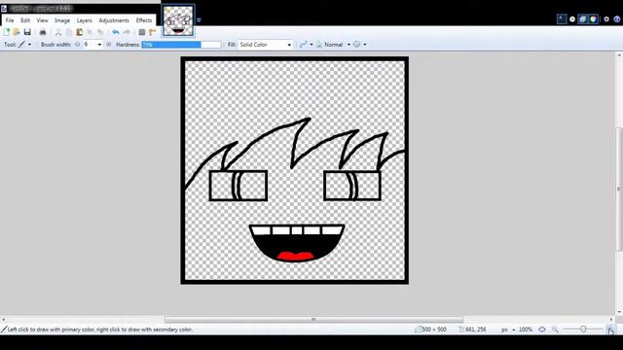Click the horizontal scrollbar left arrow

coord(3,319)
